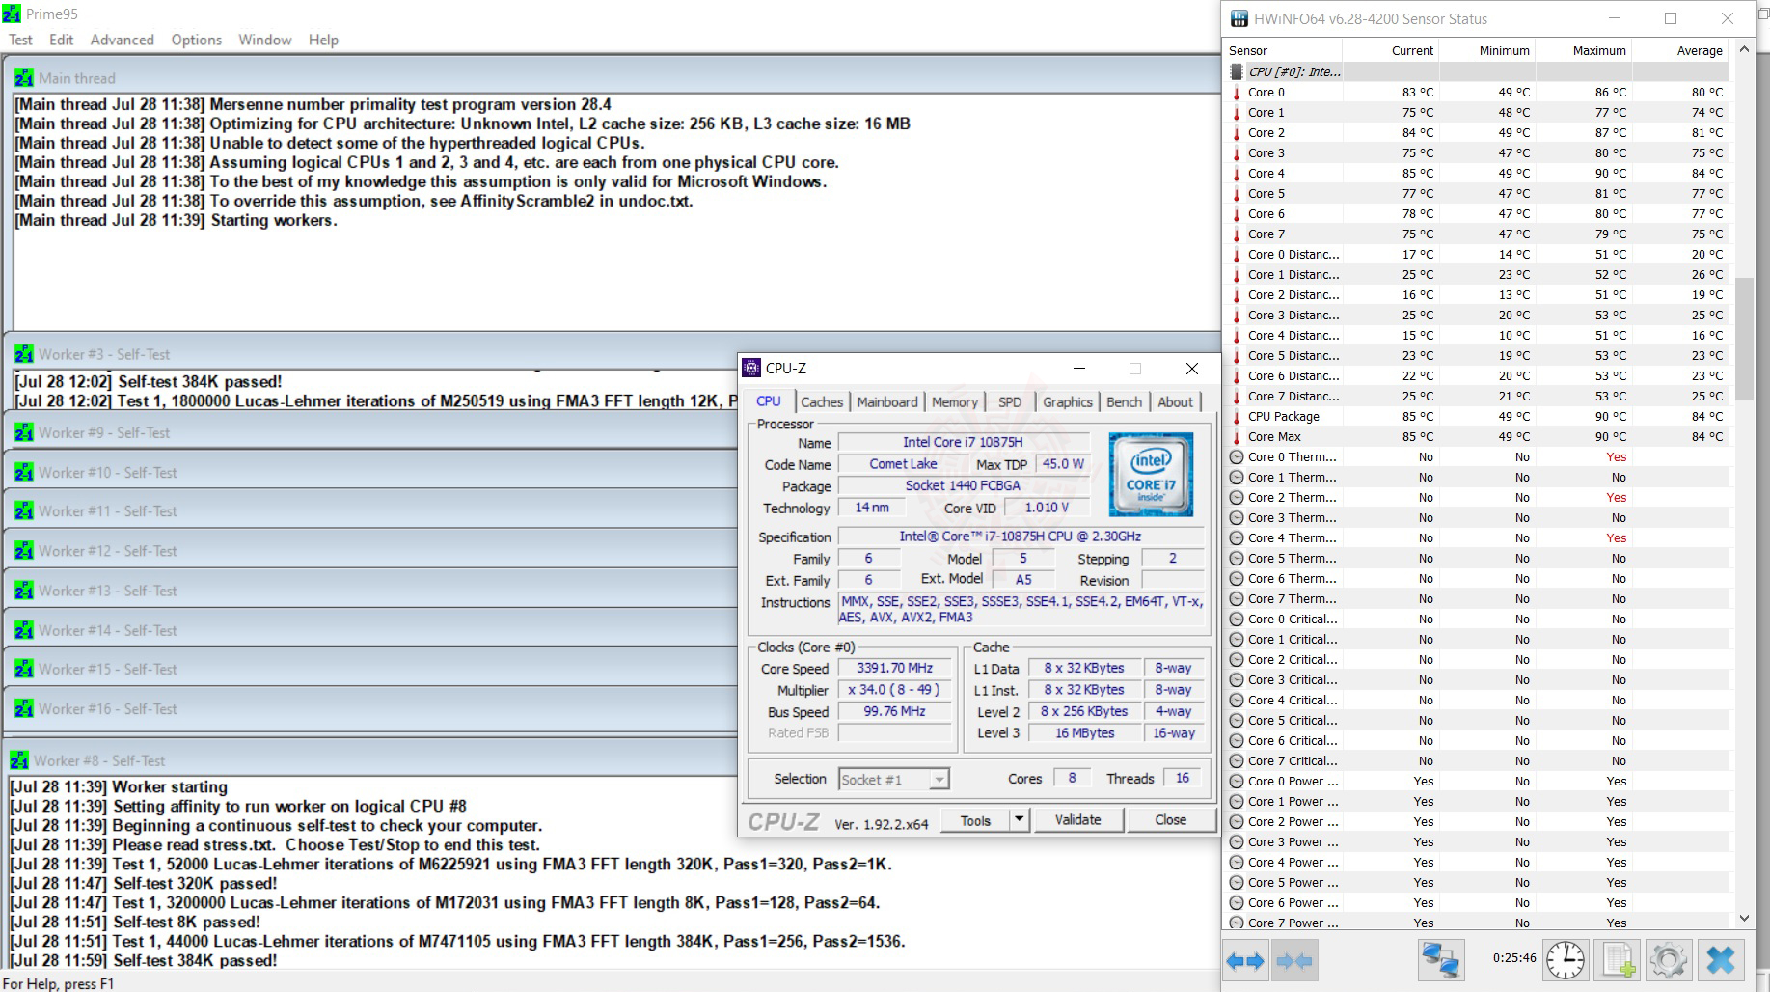Click HWiNFO log file icon with plus
Viewport: 1770px width, 992px height.
point(1618,961)
